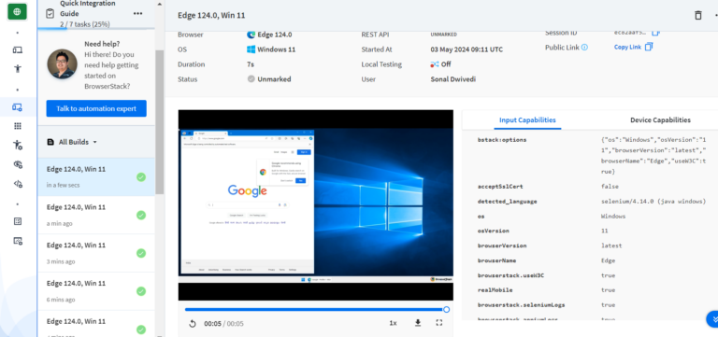Open build Edge 124.0 from a min ago
The width and height of the screenshot is (718, 337).
96,215
